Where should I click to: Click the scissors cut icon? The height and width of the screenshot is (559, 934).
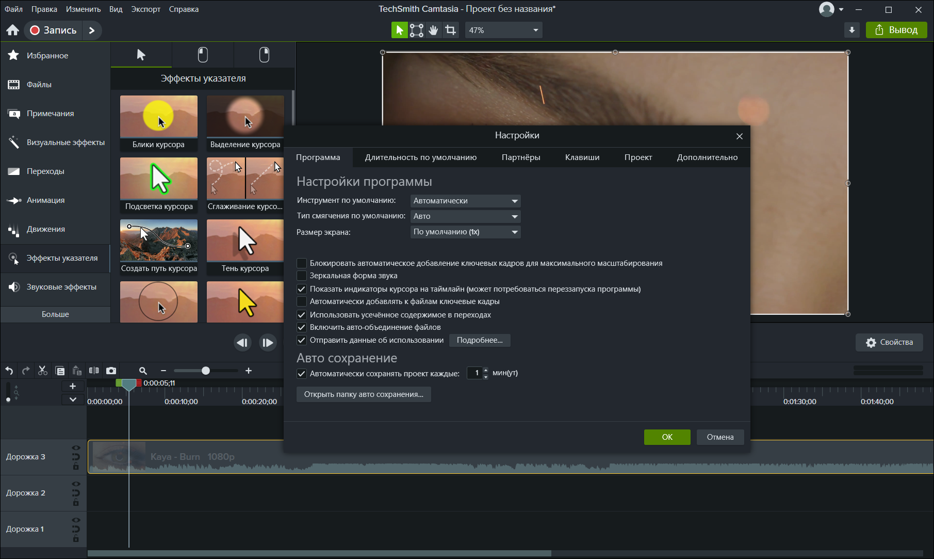43,371
